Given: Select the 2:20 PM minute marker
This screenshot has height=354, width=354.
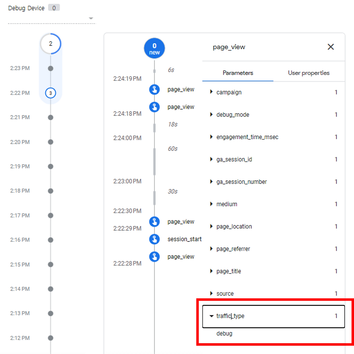Looking at the screenshot, I should click(x=51, y=142).
